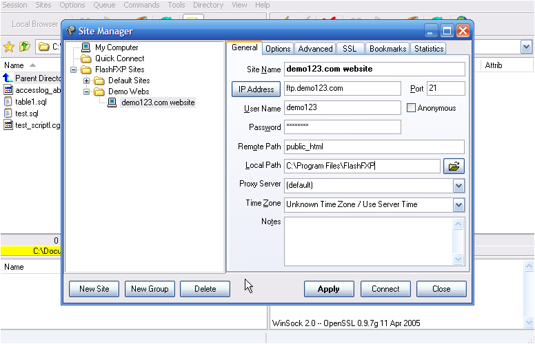Click the Password field
The width and height of the screenshot is (535, 344).
(342, 127)
